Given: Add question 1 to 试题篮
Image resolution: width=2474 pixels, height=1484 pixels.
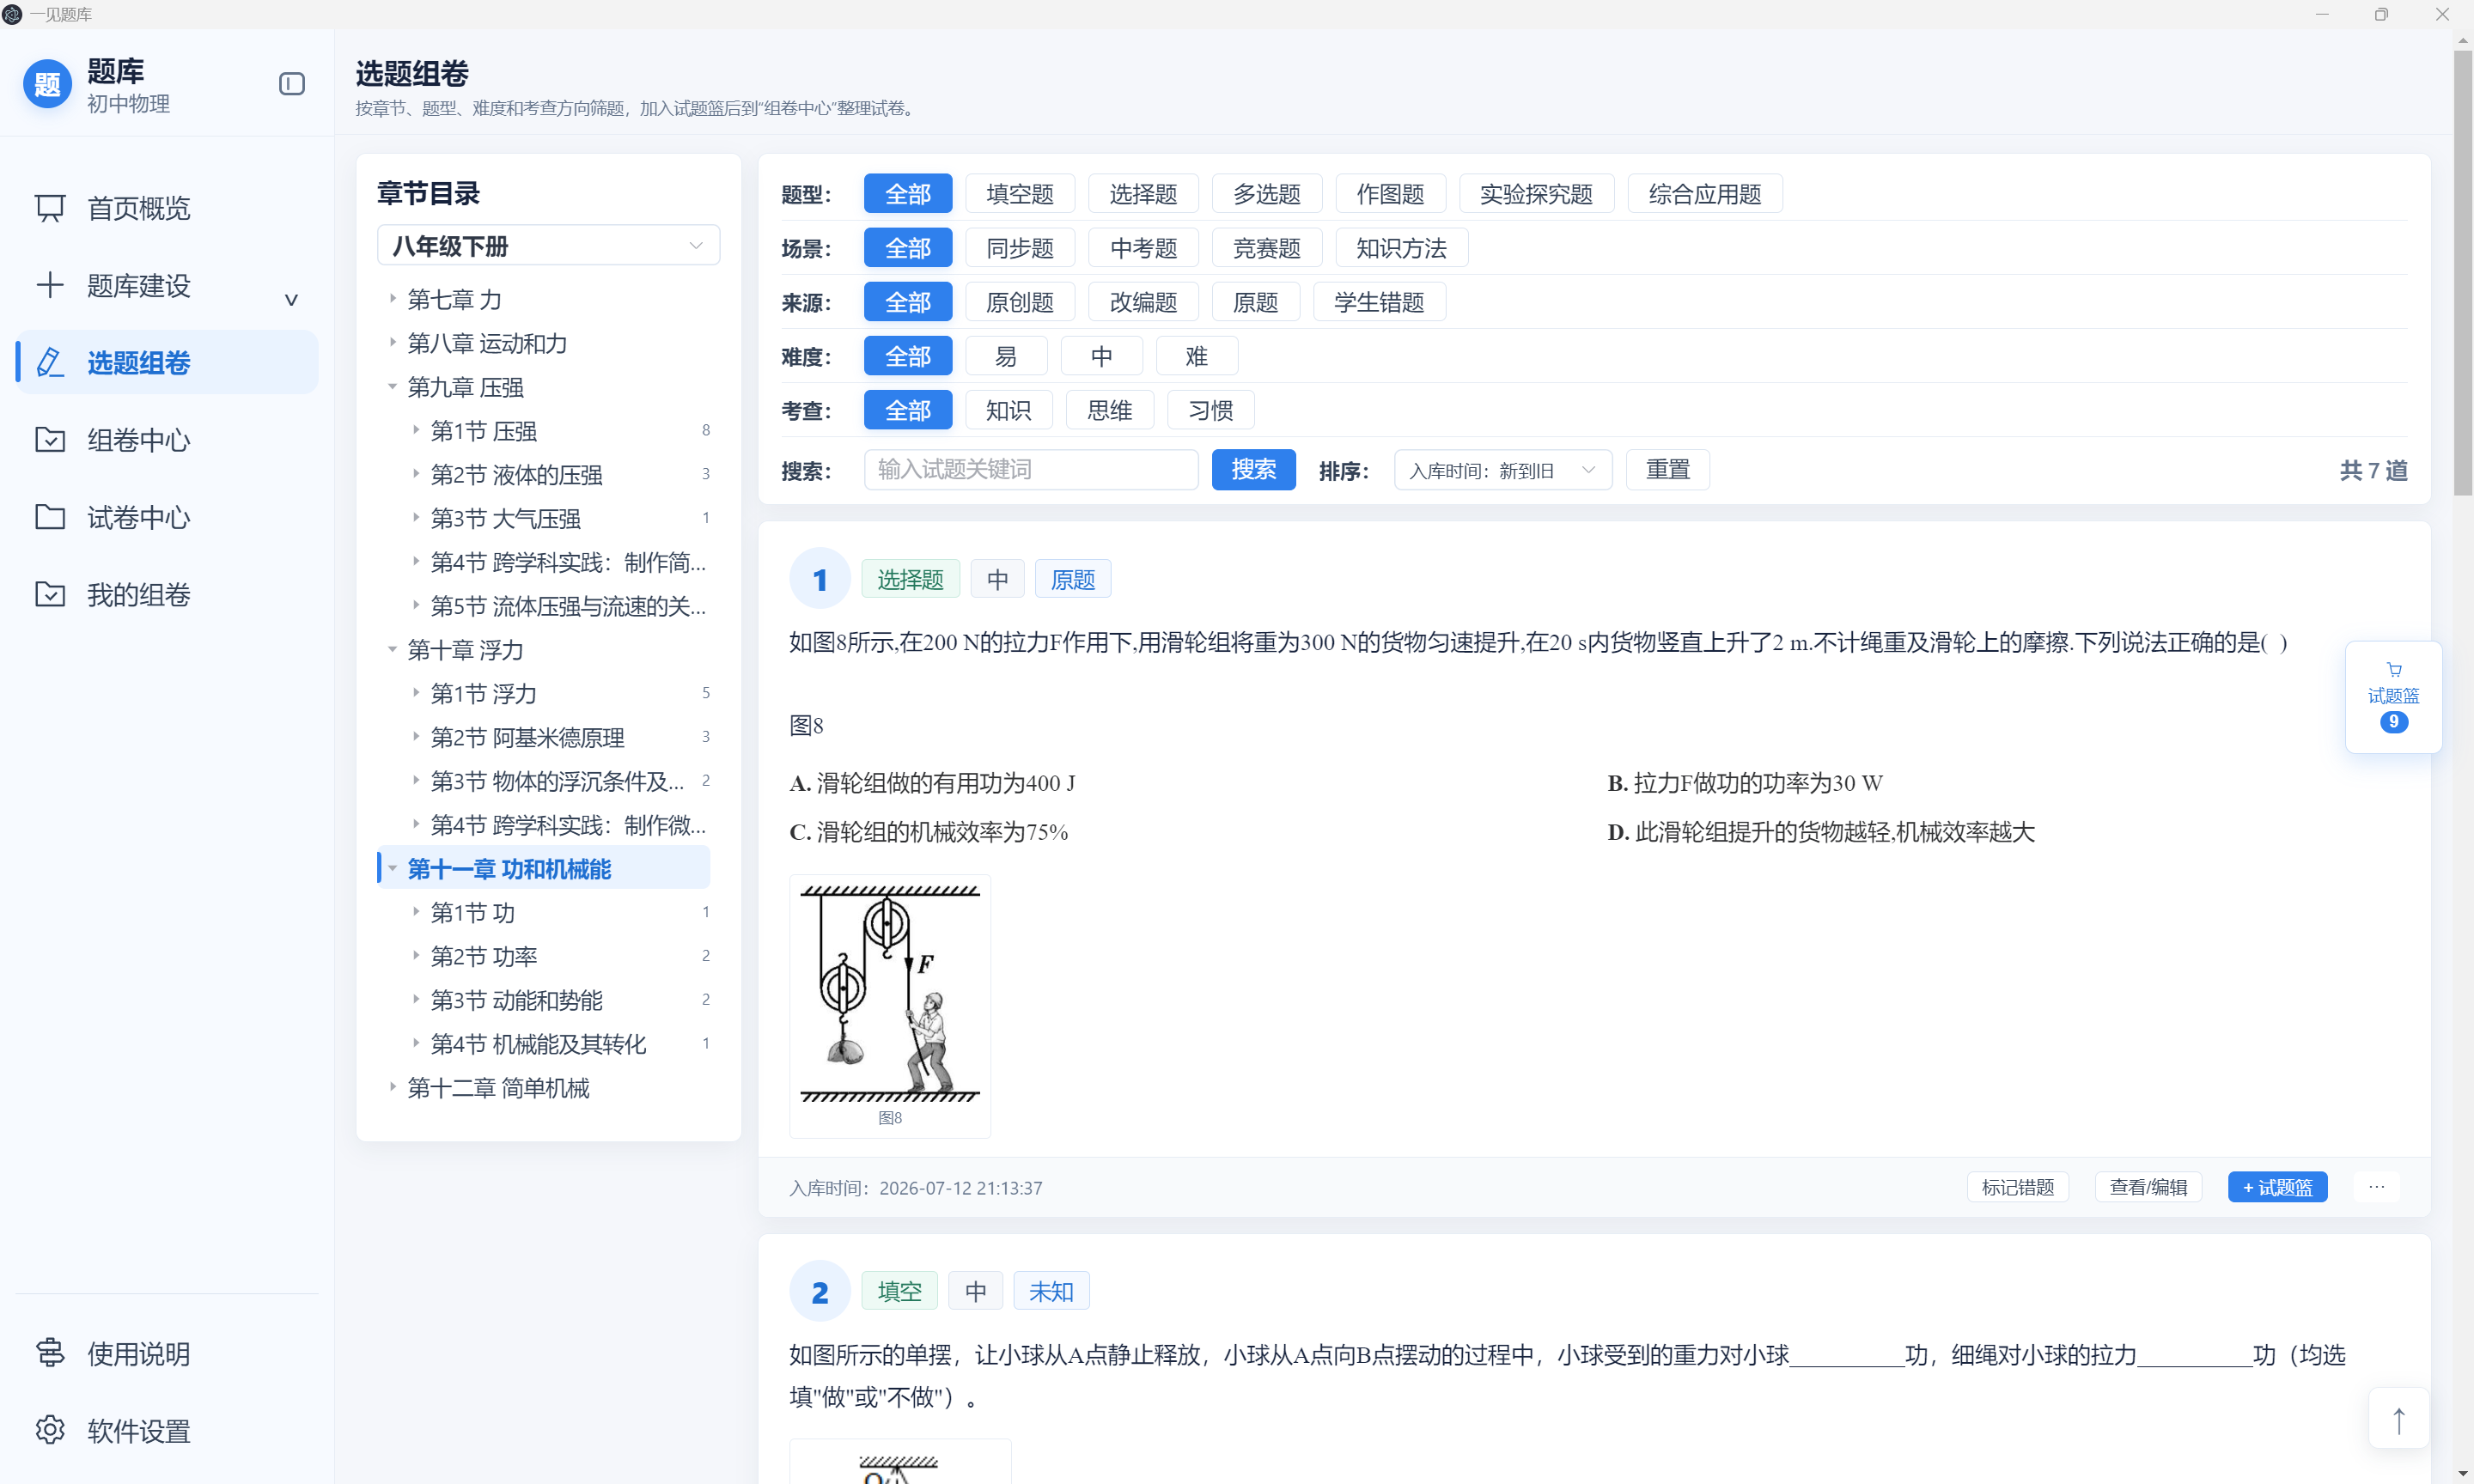Looking at the screenshot, I should 2277,1187.
